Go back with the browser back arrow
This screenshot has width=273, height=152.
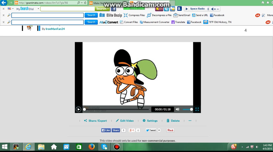tap(3, 3)
